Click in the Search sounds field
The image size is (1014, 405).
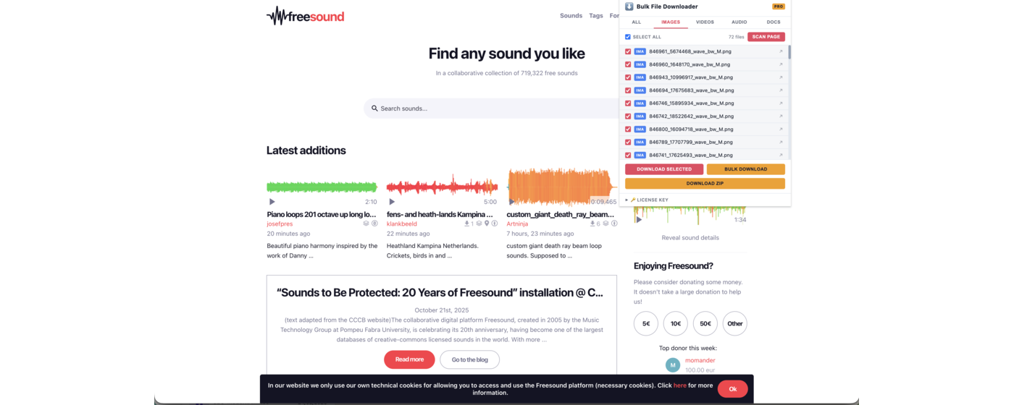click(493, 108)
